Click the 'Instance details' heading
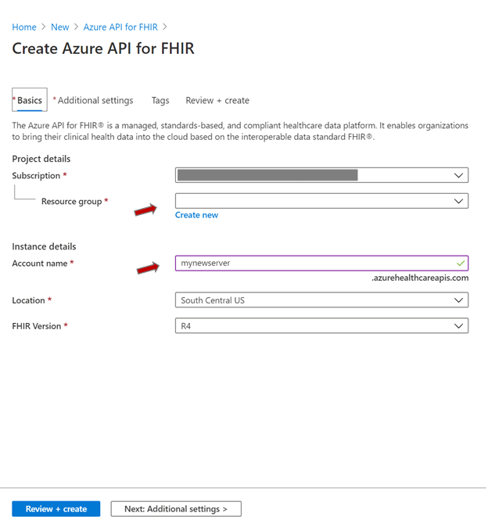 pos(44,246)
